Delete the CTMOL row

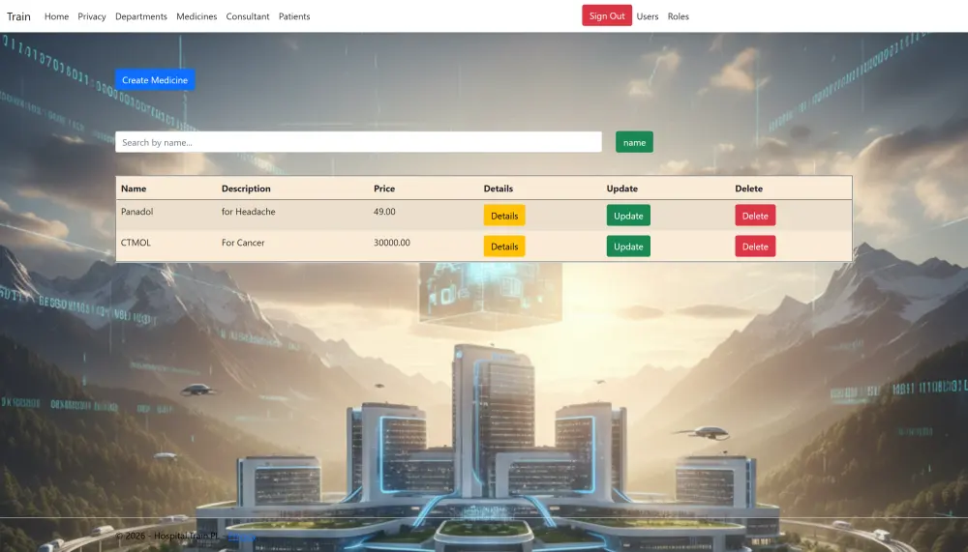pyautogui.click(x=755, y=247)
